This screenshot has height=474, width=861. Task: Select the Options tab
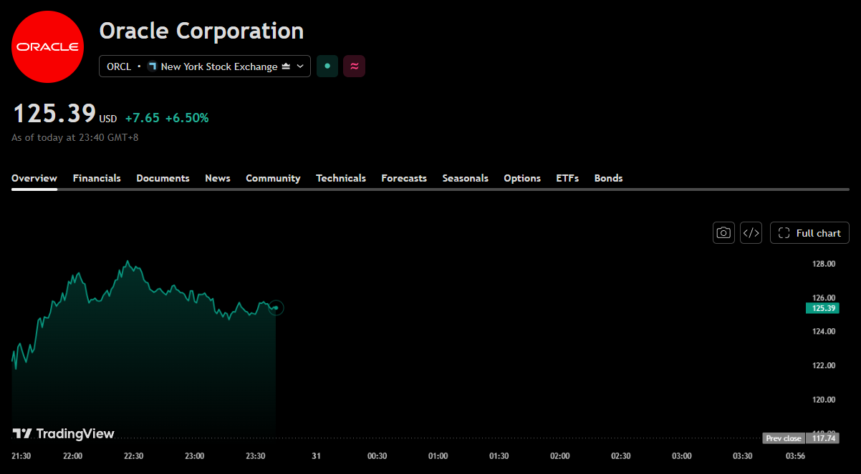(x=522, y=178)
